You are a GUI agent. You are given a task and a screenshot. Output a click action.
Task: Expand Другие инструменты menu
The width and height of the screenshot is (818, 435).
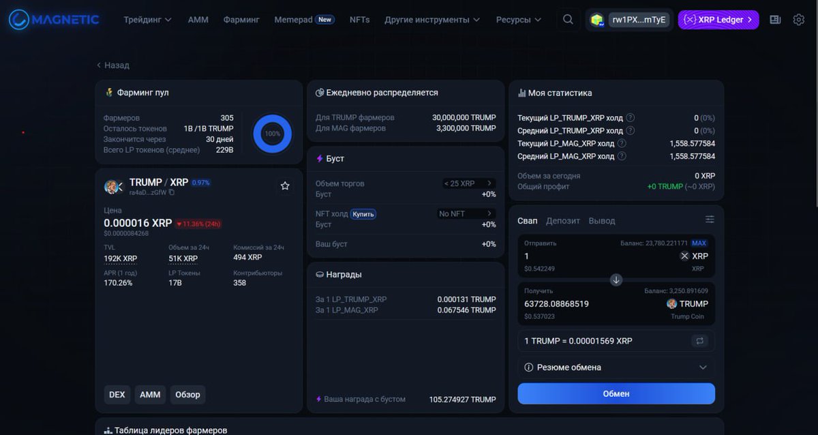pyautogui.click(x=432, y=20)
